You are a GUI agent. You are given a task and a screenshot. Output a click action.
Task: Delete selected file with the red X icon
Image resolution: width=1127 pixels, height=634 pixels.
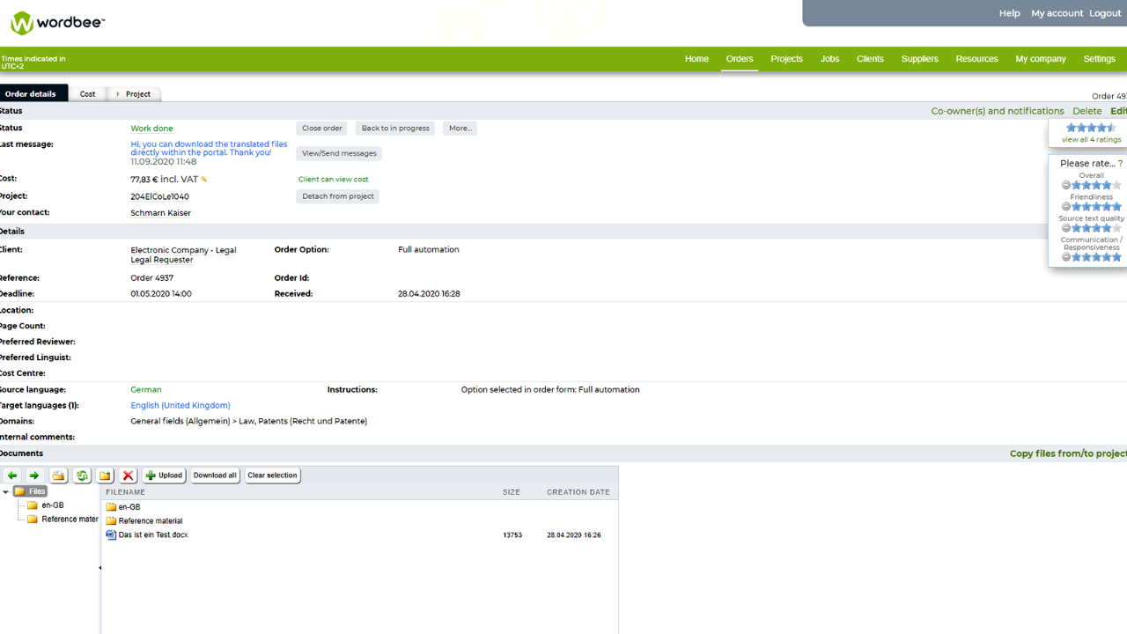tap(128, 475)
